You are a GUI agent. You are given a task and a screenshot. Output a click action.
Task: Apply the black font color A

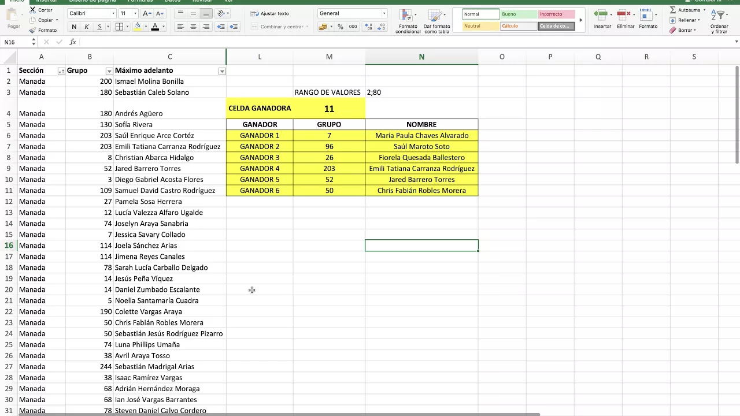[x=155, y=27]
